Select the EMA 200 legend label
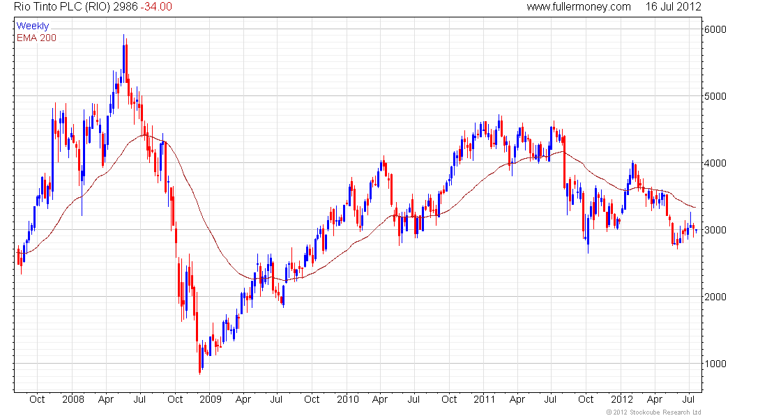The width and height of the screenshot is (767, 418). (x=36, y=38)
